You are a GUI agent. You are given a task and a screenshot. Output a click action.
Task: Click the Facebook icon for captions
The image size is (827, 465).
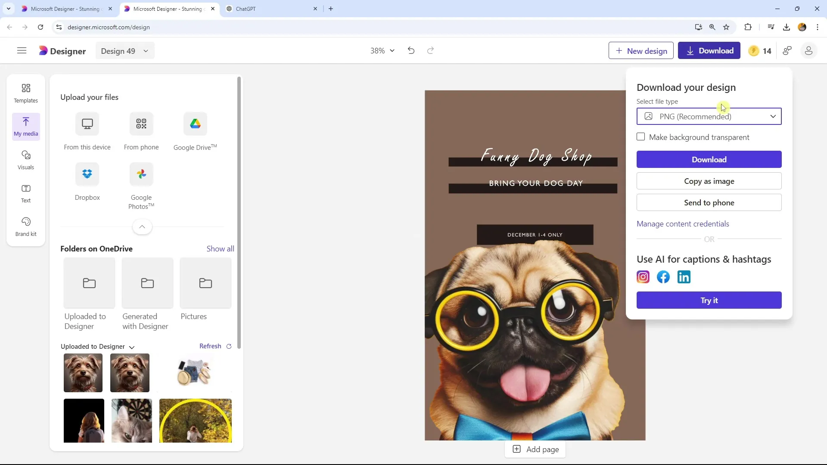(663, 276)
